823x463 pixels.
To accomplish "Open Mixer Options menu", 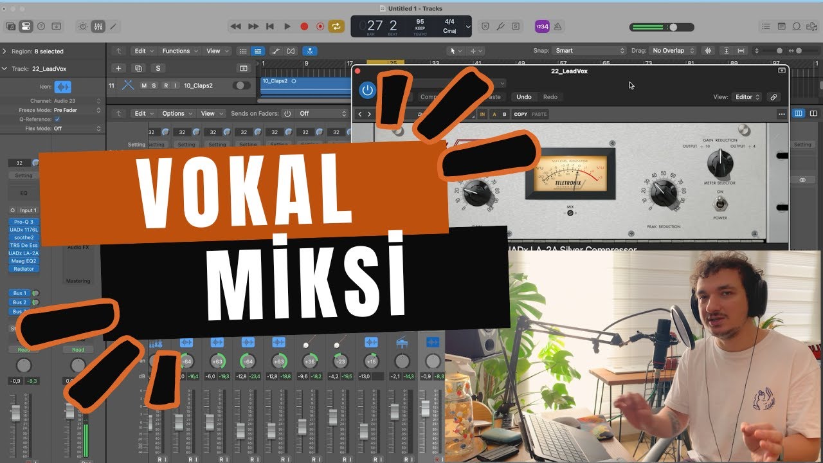I will (177, 113).
